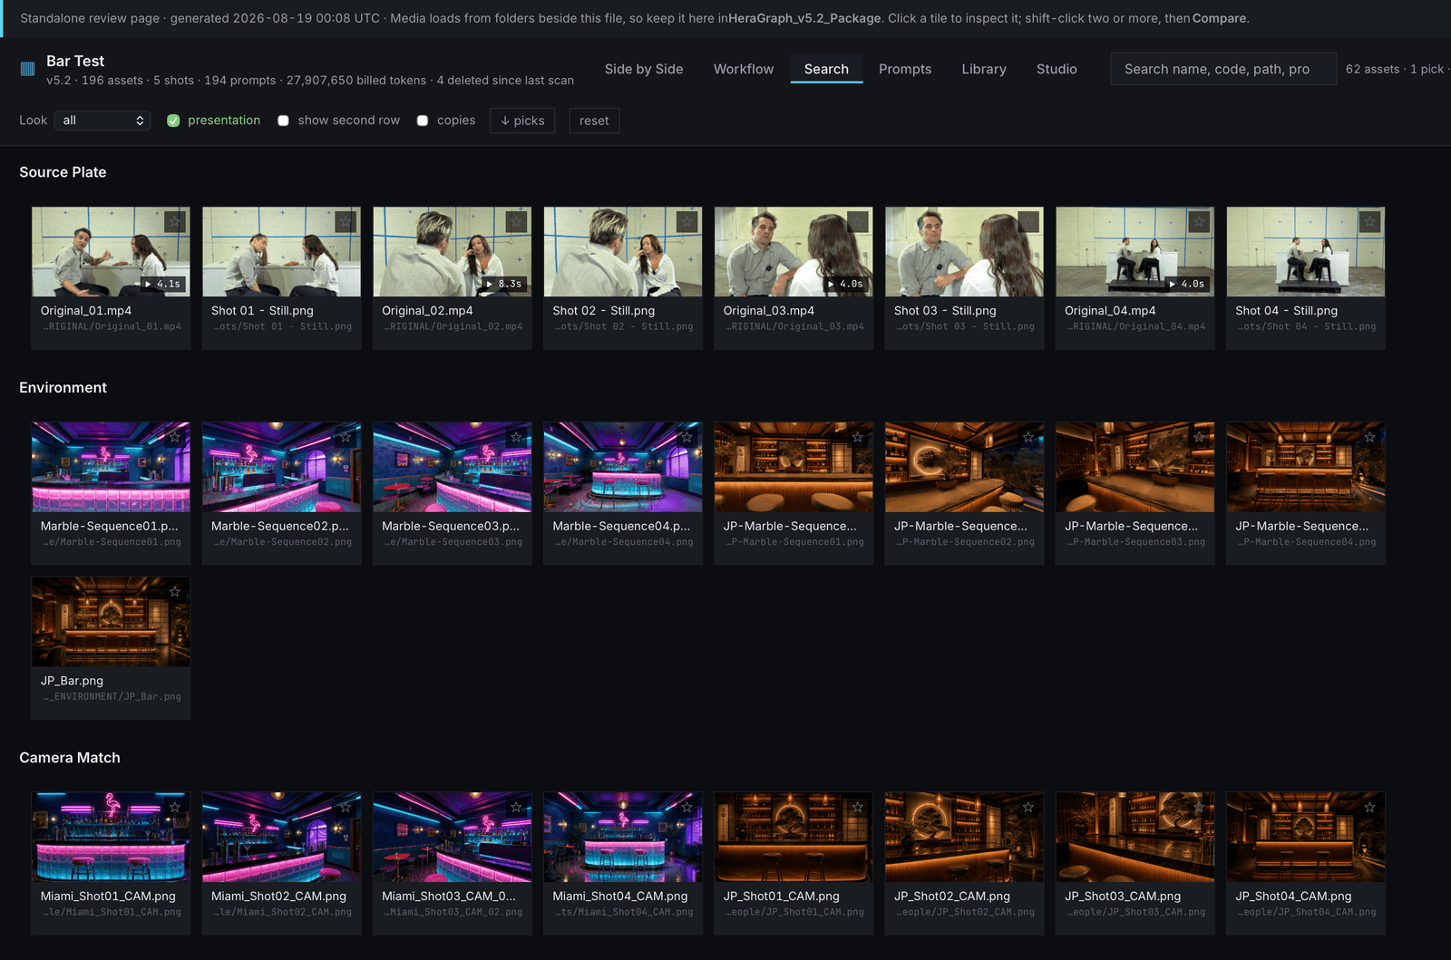
Task: Star the Miami_Shot01_CAM.png tile
Action: tap(175, 807)
